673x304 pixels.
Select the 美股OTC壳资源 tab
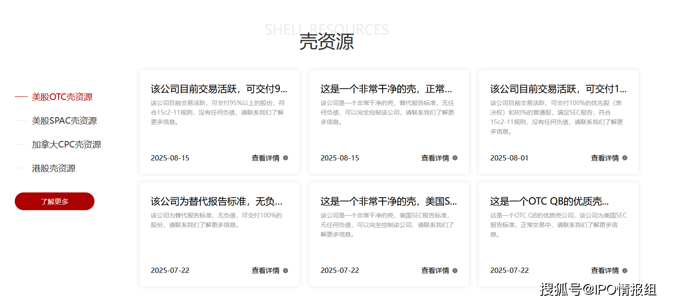tap(62, 97)
